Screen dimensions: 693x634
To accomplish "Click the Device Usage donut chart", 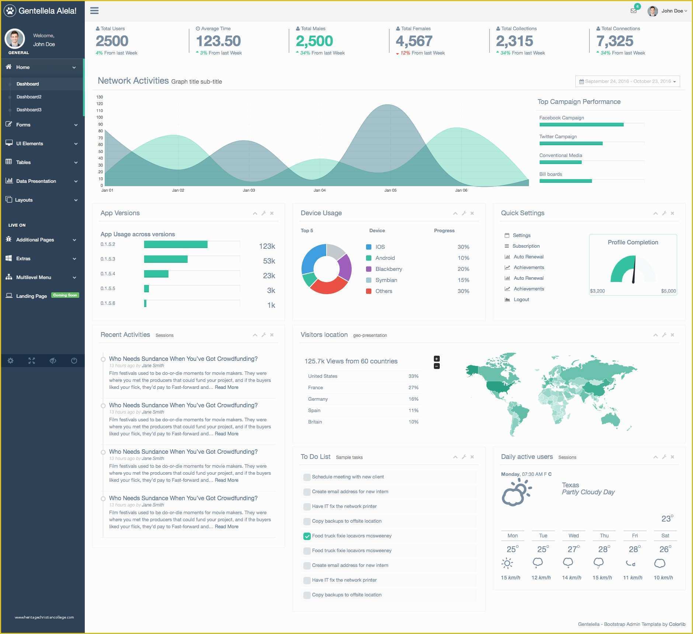I will pyautogui.click(x=327, y=269).
